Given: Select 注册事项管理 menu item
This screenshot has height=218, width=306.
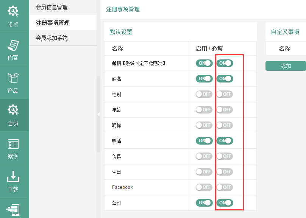Looking at the screenshot, I should pyautogui.click(x=53, y=23).
